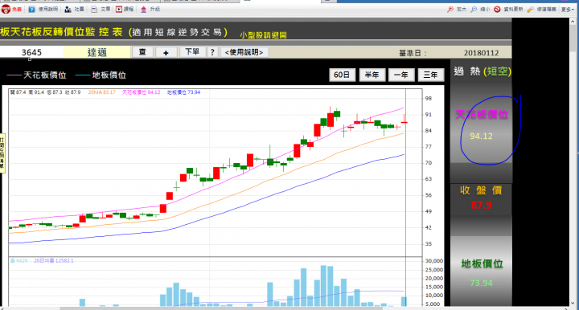Click the horizontal scrollbar left arrow
579x310 pixels.
click(2, 308)
